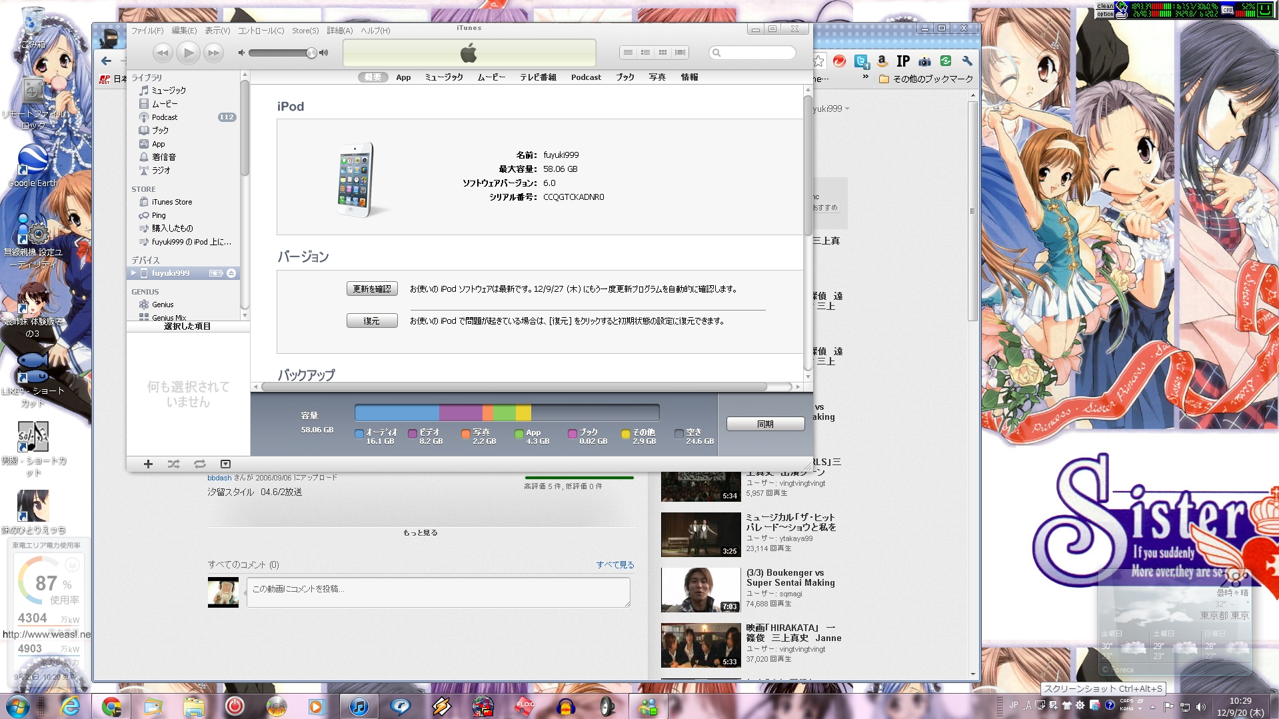Open the IP extension in the browser

[903, 61]
